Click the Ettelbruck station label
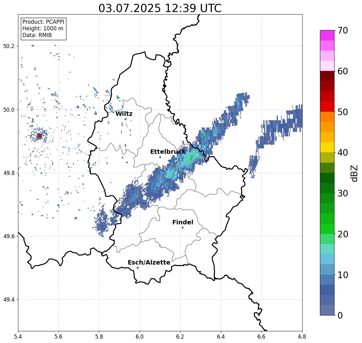Image resolution: width=362 pixels, height=343 pixels. point(168,152)
